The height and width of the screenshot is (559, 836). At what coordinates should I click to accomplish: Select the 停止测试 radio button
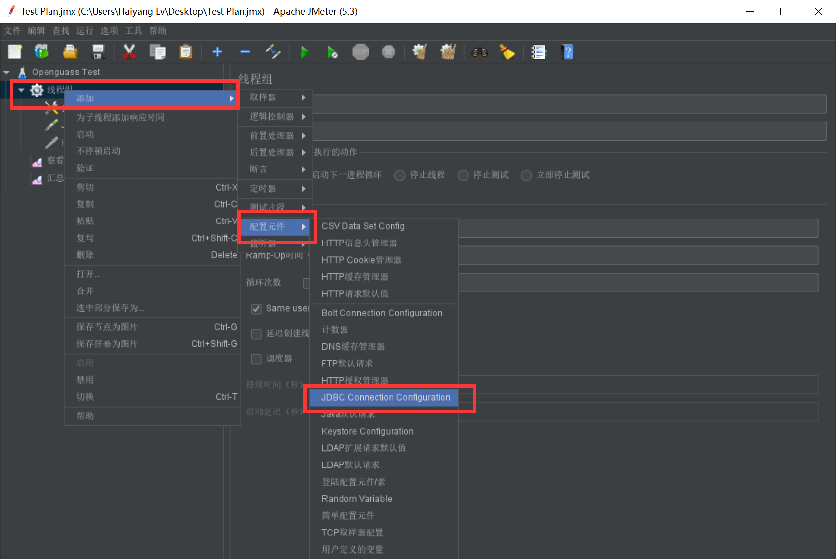(x=463, y=175)
